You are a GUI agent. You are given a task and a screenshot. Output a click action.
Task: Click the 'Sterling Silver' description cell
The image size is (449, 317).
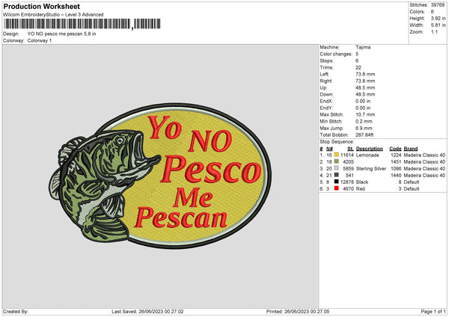(371, 168)
